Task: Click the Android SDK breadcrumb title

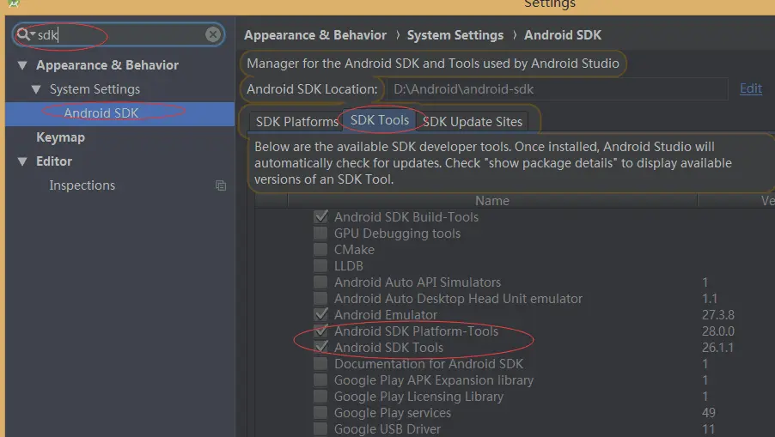Action: click(x=563, y=35)
